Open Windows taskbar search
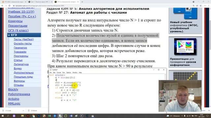This screenshot has width=211, height=118. pos(8,116)
